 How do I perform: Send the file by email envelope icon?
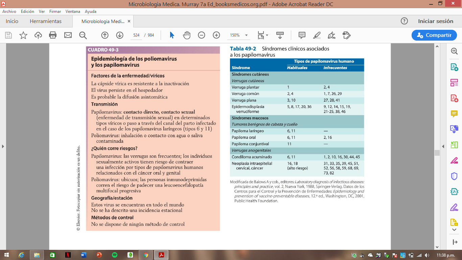click(68, 35)
